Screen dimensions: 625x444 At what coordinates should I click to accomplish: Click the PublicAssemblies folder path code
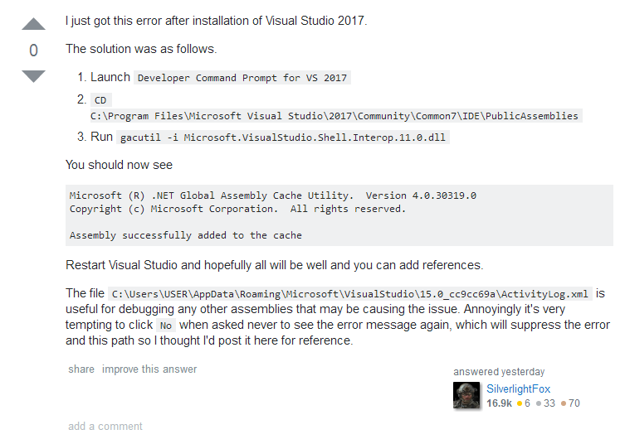click(x=334, y=116)
